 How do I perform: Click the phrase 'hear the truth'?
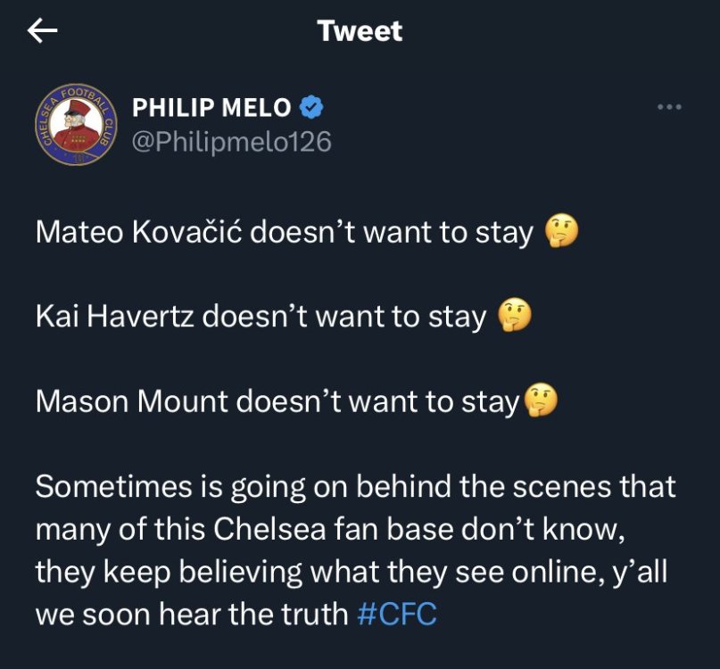pyautogui.click(x=253, y=614)
